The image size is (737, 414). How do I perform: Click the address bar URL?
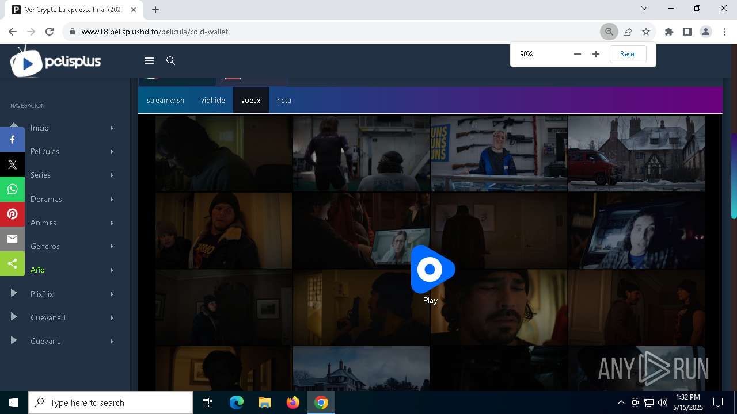(x=155, y=32)
